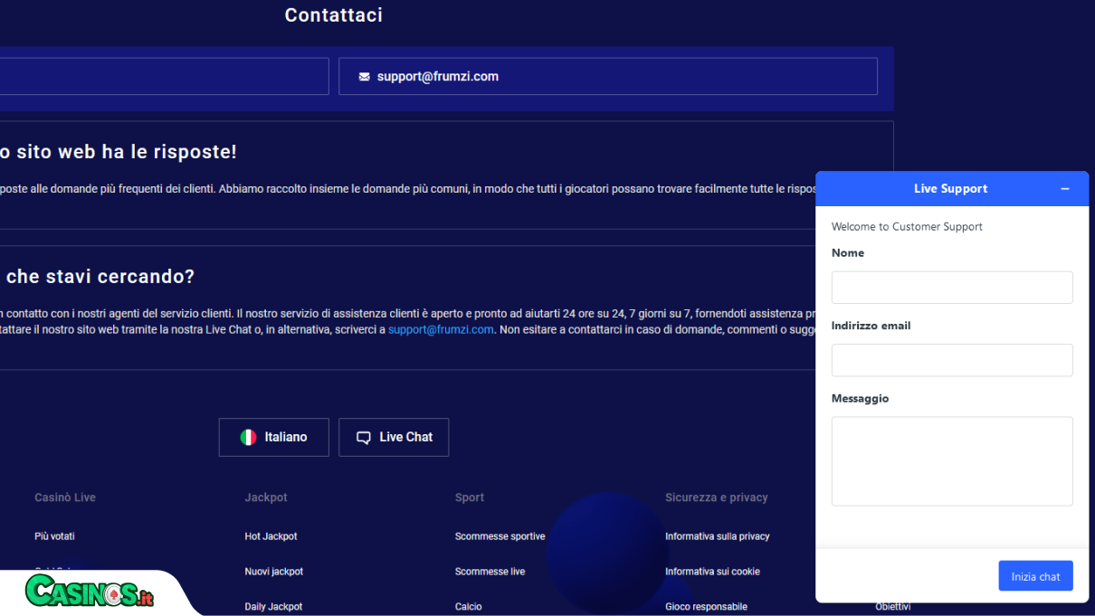Open the Calcio footer link

pos(468,607)
